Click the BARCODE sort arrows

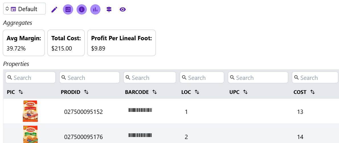pyautogui.click(x=155, y=92)
